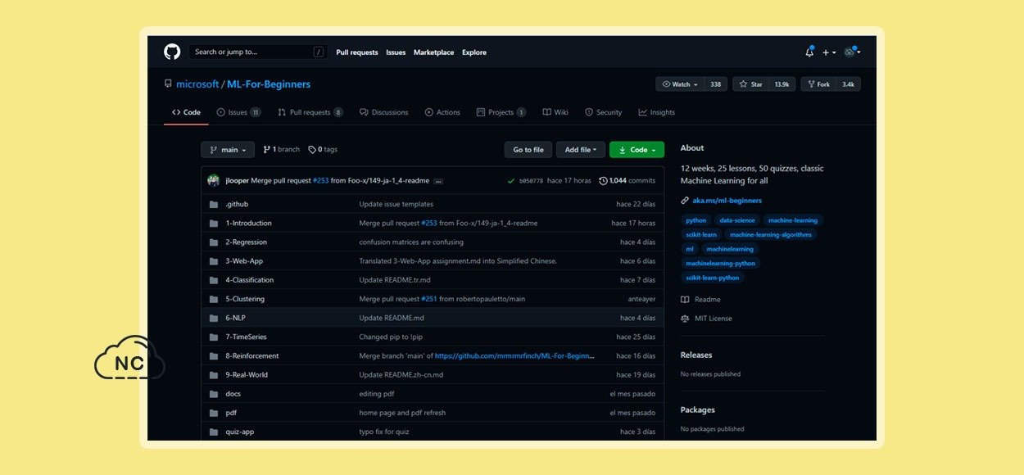Switch to the Issues tab
The height and width of the screenshot is (475, 1024).
(238, 112)
